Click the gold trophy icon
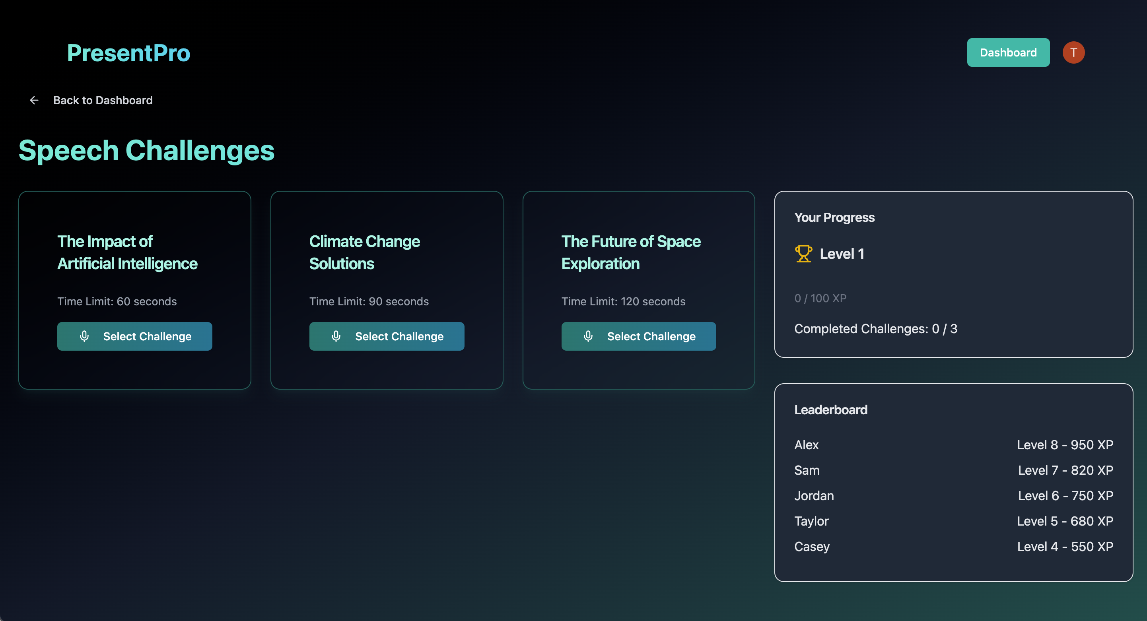1147x621 pixels. [x=803, y=254]
